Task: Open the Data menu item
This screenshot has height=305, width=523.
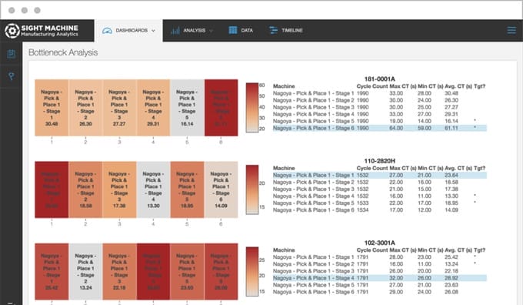Action: [x=241, y=30]
